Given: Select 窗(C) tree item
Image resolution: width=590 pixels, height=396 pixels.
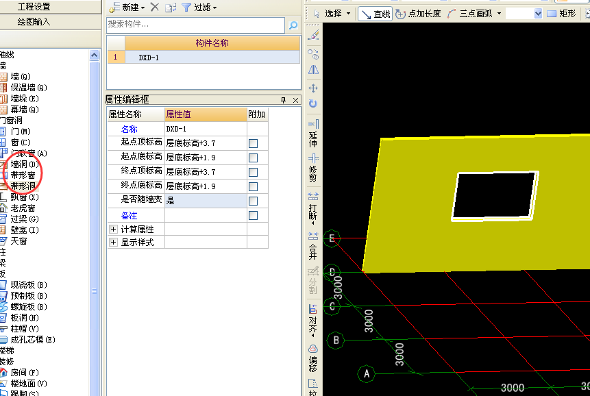Looking at the screenshot, I should 21,143.
